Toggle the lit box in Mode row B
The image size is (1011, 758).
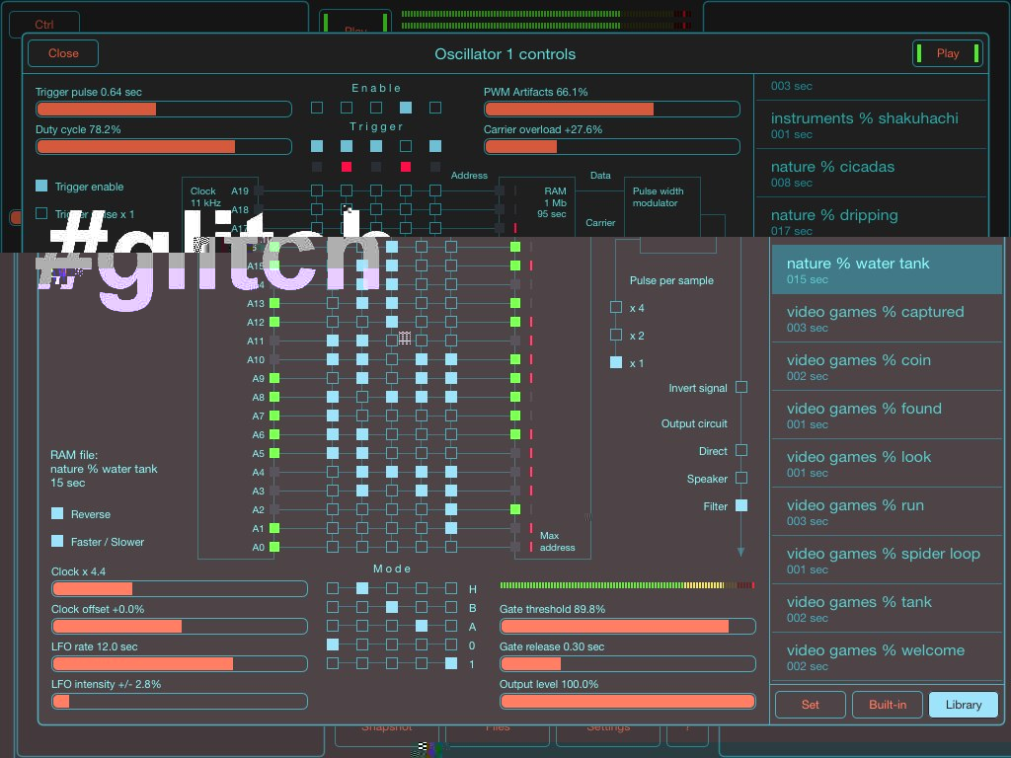click(392, 607)
